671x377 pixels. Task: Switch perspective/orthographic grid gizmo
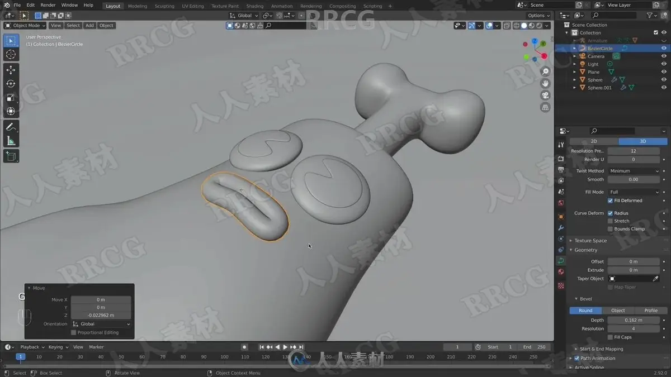(546, 107)
